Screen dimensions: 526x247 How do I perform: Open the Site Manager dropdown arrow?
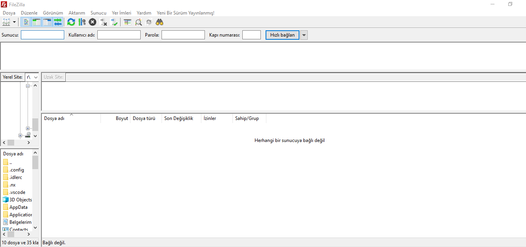pyautogui.click(x=15, y=22)
